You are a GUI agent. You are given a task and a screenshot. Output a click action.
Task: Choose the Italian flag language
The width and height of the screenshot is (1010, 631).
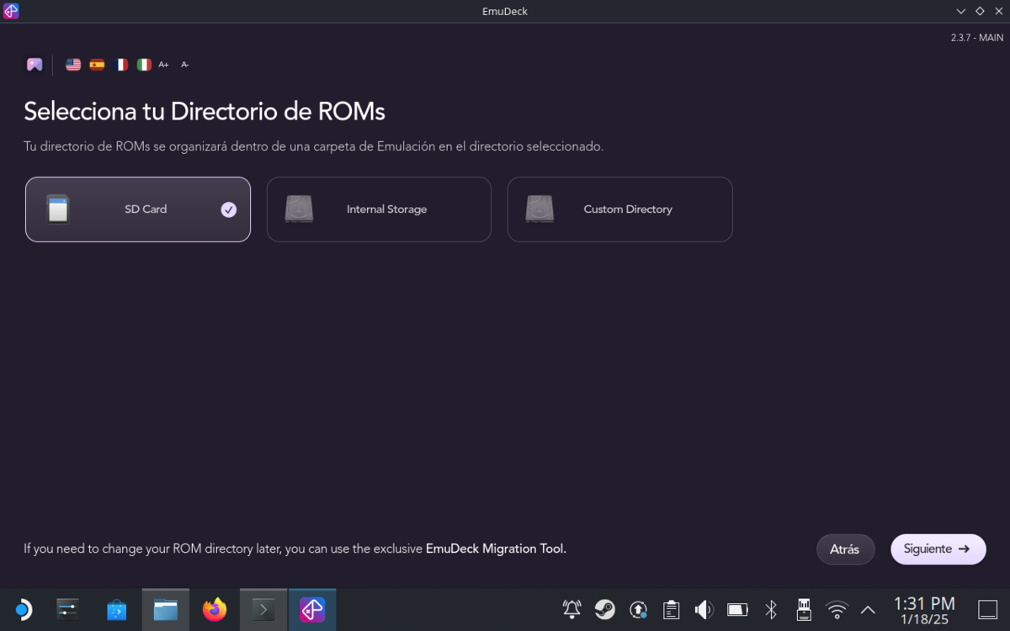coord(144,65)
